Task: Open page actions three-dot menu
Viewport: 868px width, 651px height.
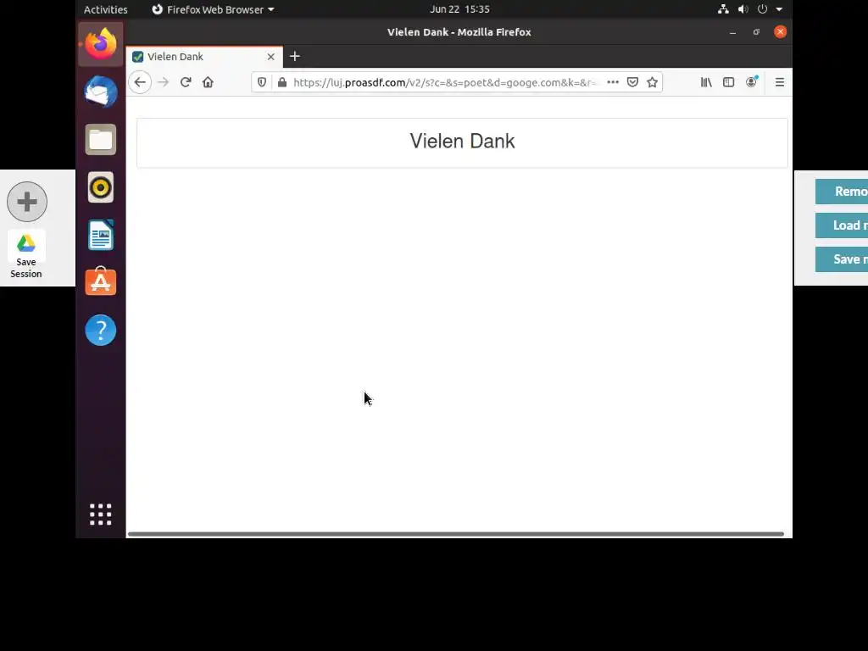Action: 613,82
